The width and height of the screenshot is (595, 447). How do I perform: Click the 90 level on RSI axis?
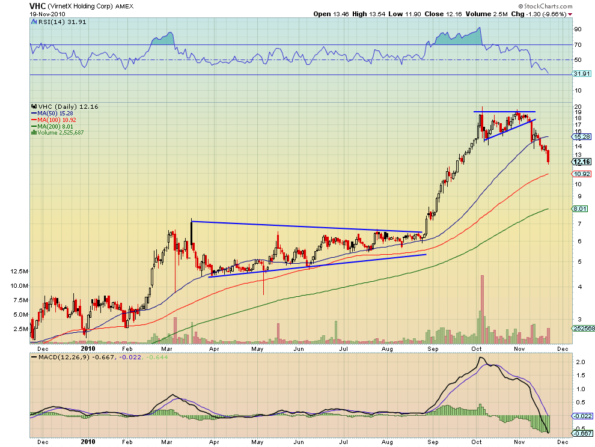(x=578, y=29)
